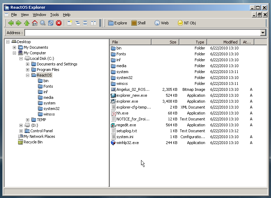Click the Search magnifier icon
The width and height of the screenshot is (271, 198).
point(43,23)
